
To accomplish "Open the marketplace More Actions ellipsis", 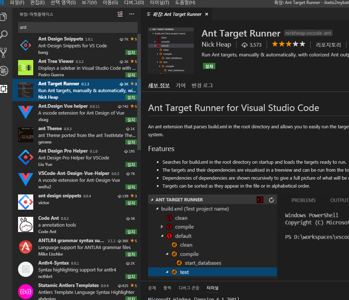I will (x=132, y=14).
